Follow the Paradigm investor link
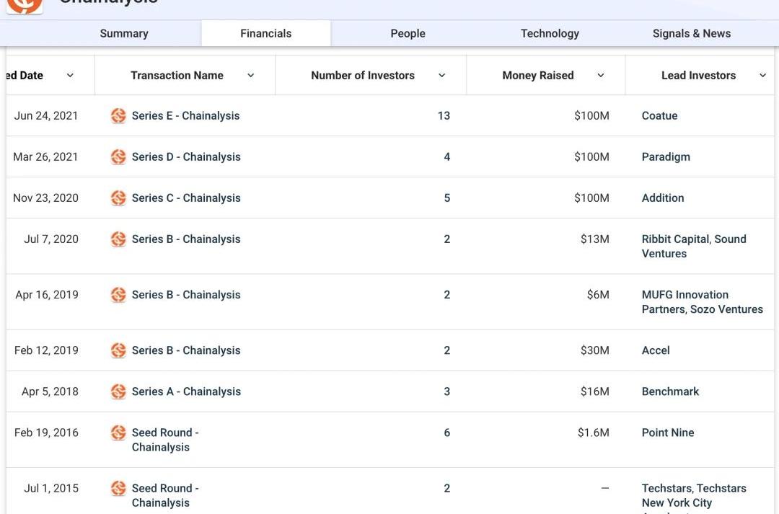This screenshot has height=514, width=779. [666, 157]
